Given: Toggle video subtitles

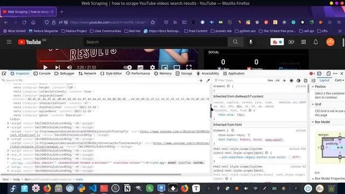Looking at the screenshot, I should tap(140, 67).
